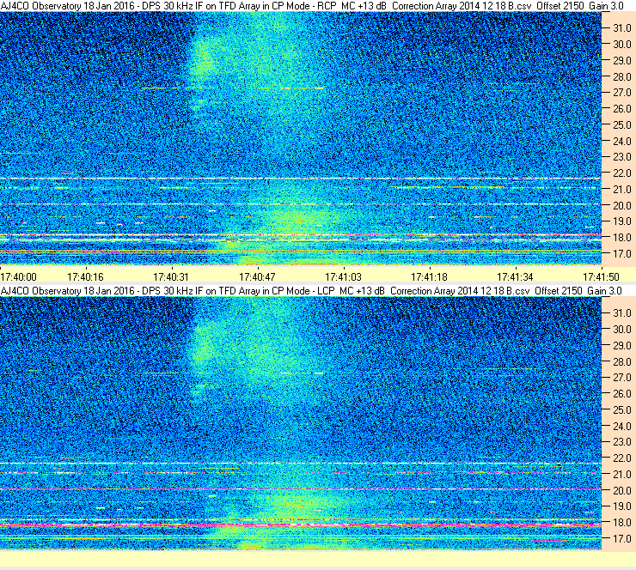The height and width of the screenshot is (570, 636).
Task: Click the 28.0 frequency label in LCP panel
Action: [621, 361]
